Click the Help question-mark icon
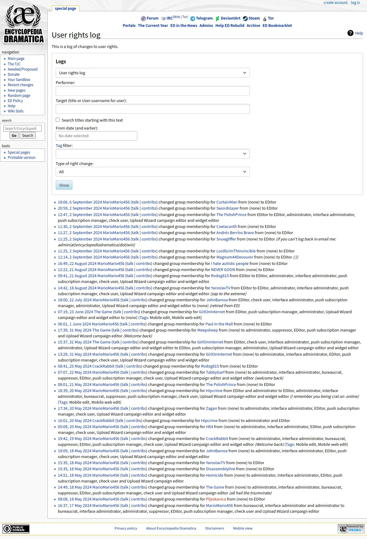The image size is (367, 539). pos(350,33)
